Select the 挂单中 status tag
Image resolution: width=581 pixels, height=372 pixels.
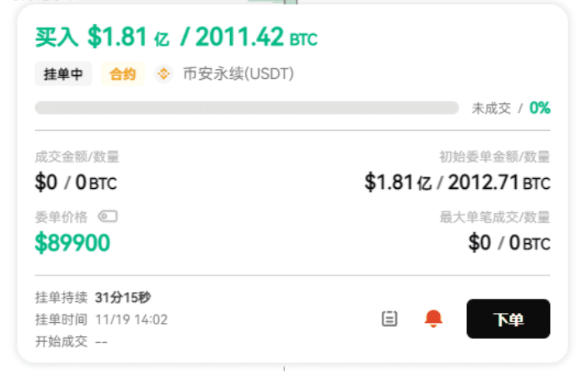coord(63,74)
